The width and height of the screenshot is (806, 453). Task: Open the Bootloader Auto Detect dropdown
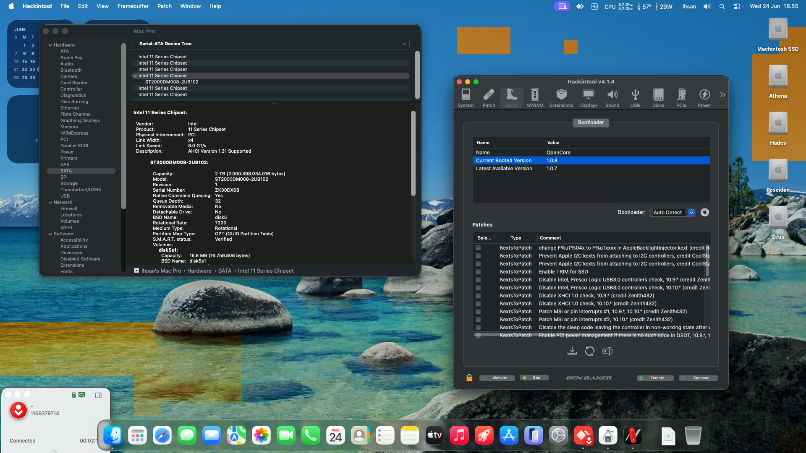pyautogui.click(x=672, y=213)
